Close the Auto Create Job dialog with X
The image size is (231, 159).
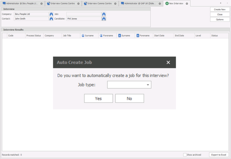click(168, 62)
